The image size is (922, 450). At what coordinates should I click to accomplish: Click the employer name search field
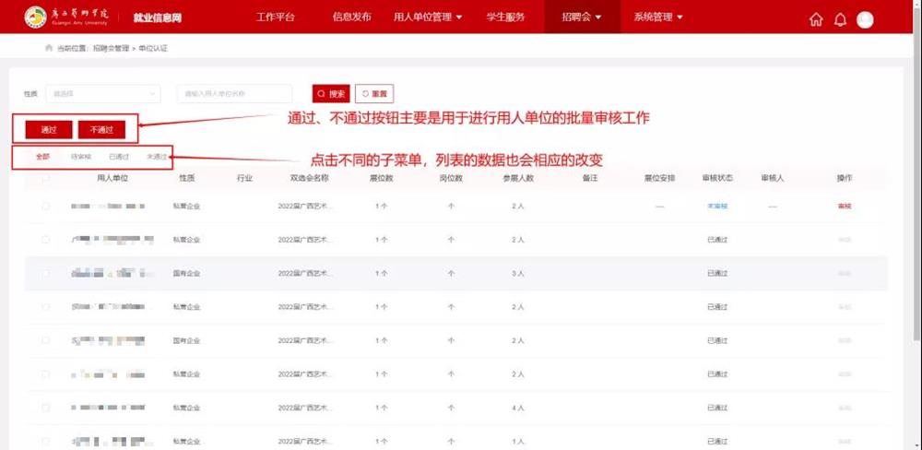pyautogui.click(x=234, y=94)
